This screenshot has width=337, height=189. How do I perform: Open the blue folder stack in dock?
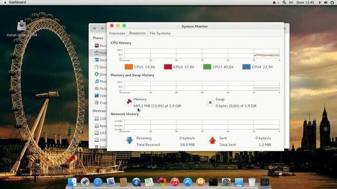(x=239, y=182)
